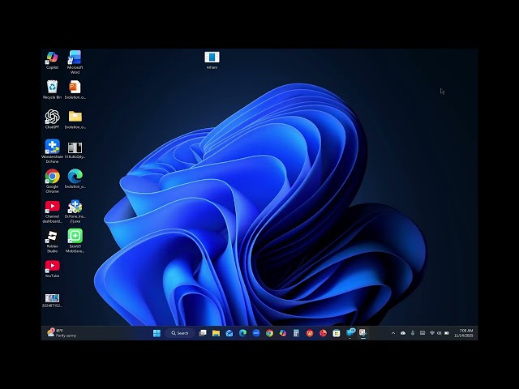
Task: Select the Roblox Studio desktop icon
Action: pyautogui.click(x=52, y=237)
